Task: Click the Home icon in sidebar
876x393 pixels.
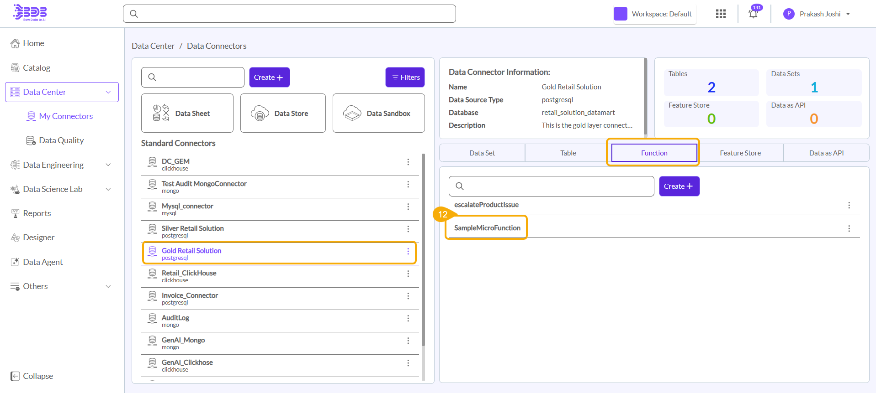Action: click(15, 43)
